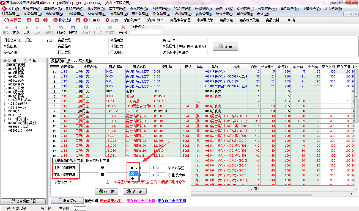359x211 pixels.
Task: Open 商品库存管理 shortcut
Action: click(x=180, y=20)
